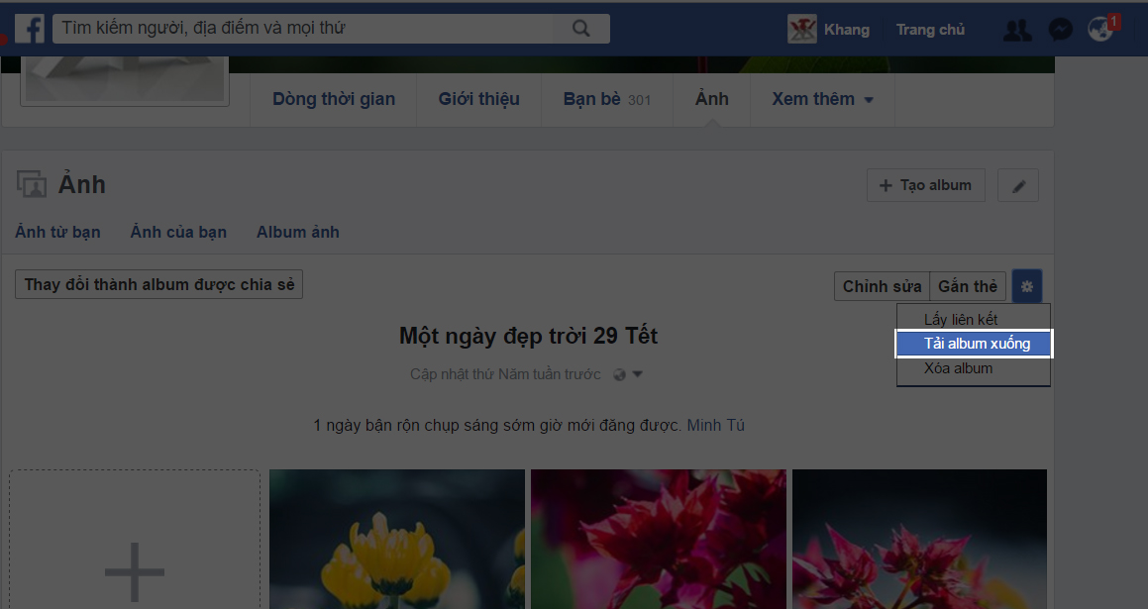1148x609 pixels.
Task: Open the privacy globe next to the update date
Action: 619,374
